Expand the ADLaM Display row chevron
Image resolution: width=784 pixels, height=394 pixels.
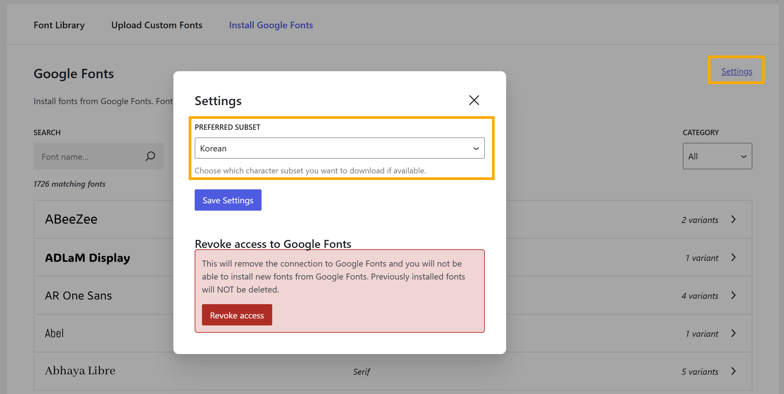[x=733, y=257]
